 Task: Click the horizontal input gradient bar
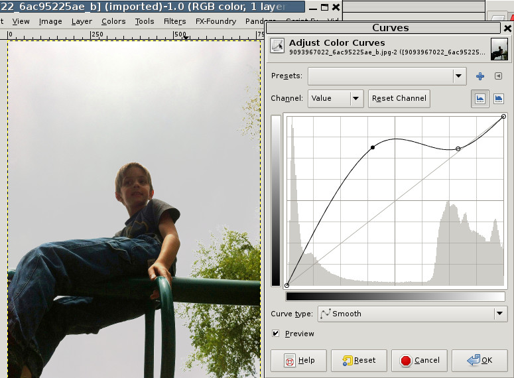click(x=395, y=296)
